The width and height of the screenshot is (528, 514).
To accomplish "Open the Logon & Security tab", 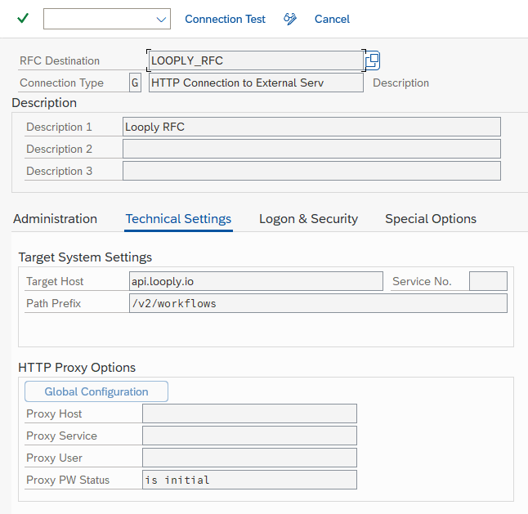I will [x=308, y=218].
